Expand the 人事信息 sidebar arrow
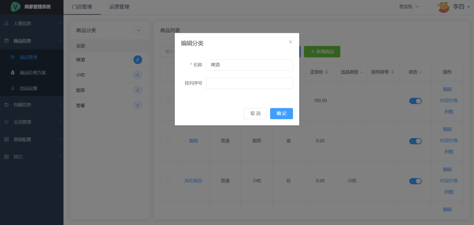Viewport: 474px width, 225px height. coord(61,23)
